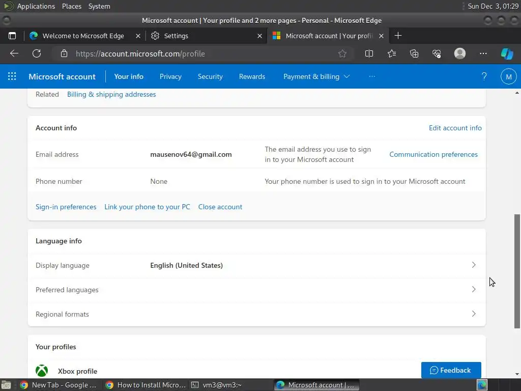This screenshot has width=521, height=391.
Task: Add this page to favorites (star icon)
Action: click(342, 53)
